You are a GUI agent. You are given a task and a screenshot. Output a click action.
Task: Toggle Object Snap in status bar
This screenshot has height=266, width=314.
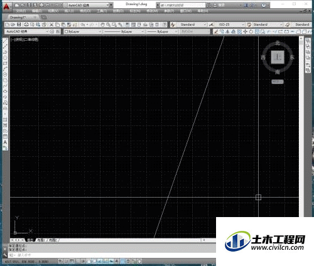pyautogui.click(x=89, y=261)
